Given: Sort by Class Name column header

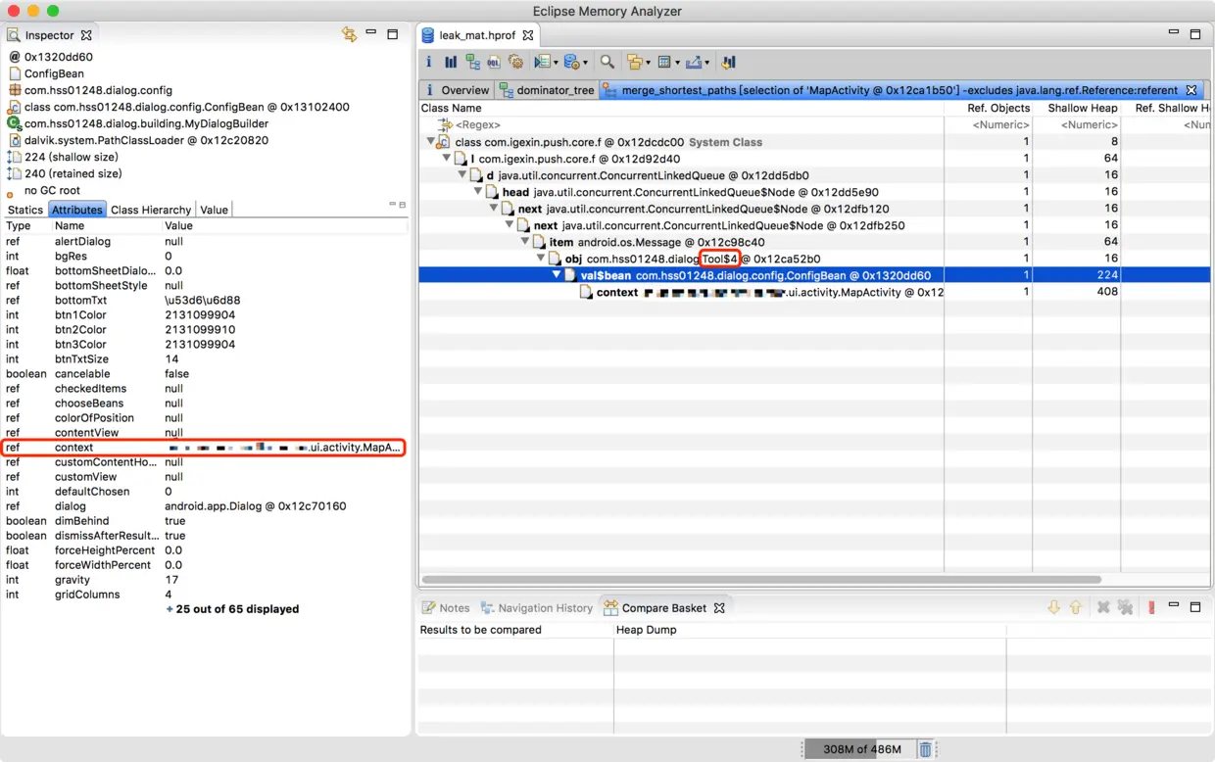Looking at the screenshot, I should pos(681,108).
